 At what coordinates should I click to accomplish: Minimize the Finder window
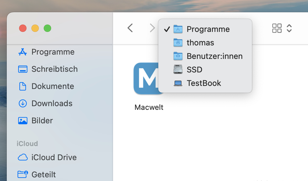pyautogui.click(x=35, y=28)
